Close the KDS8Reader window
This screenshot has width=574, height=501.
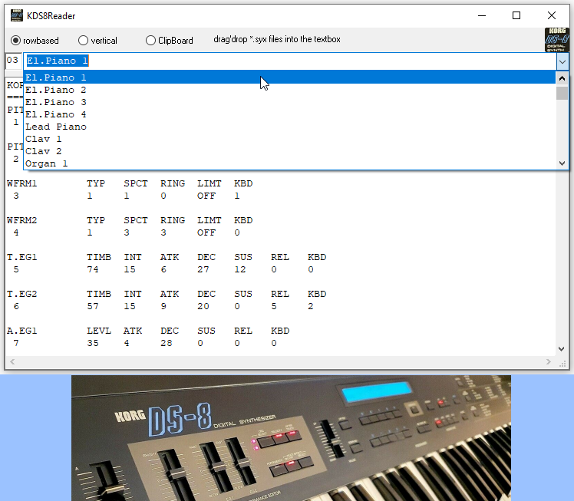pos(551,15)
